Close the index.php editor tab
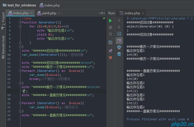The image size is (194, 127). 32,13
